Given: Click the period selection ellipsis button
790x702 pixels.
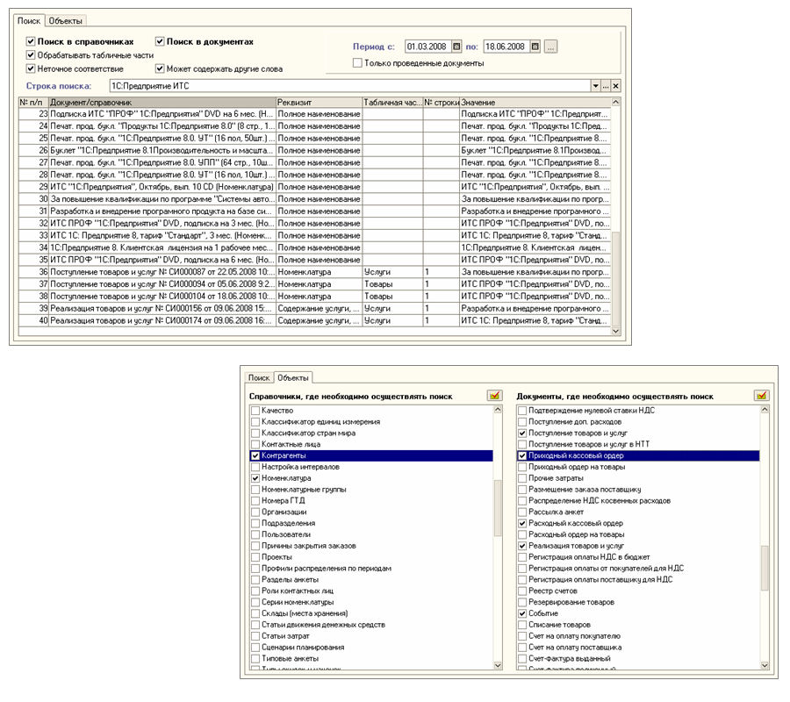Looking at the screenshot, I should (x=550, y=47).
